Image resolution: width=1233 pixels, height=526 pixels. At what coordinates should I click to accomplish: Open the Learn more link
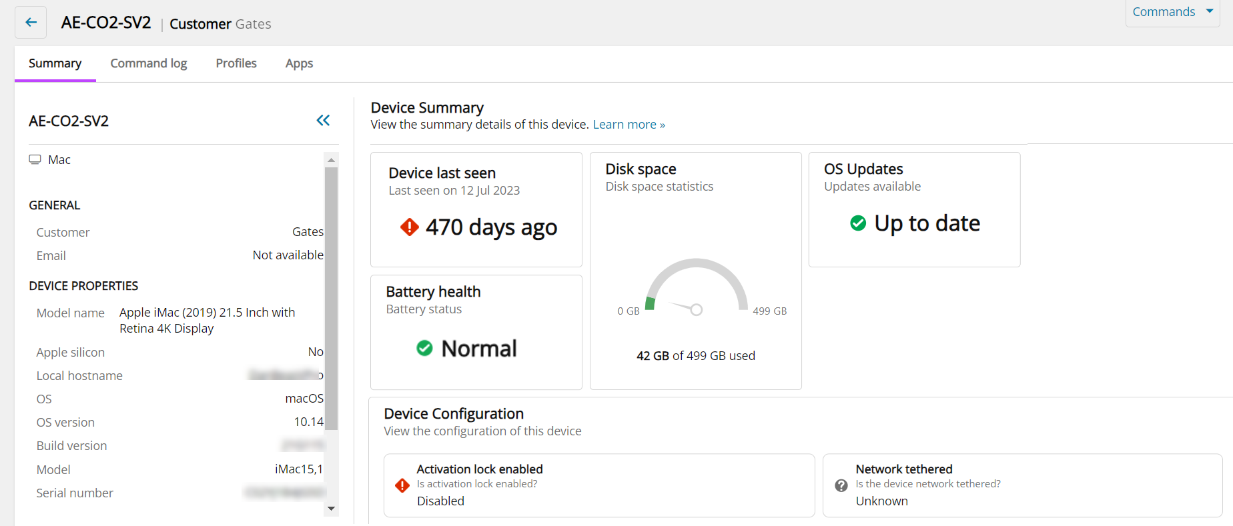coord(629,125)
